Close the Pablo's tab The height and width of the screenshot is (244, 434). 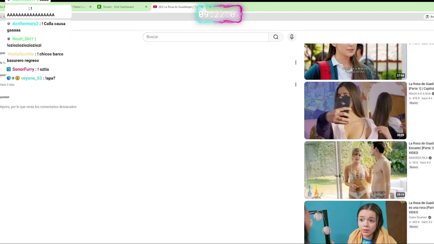pos(90,7)
